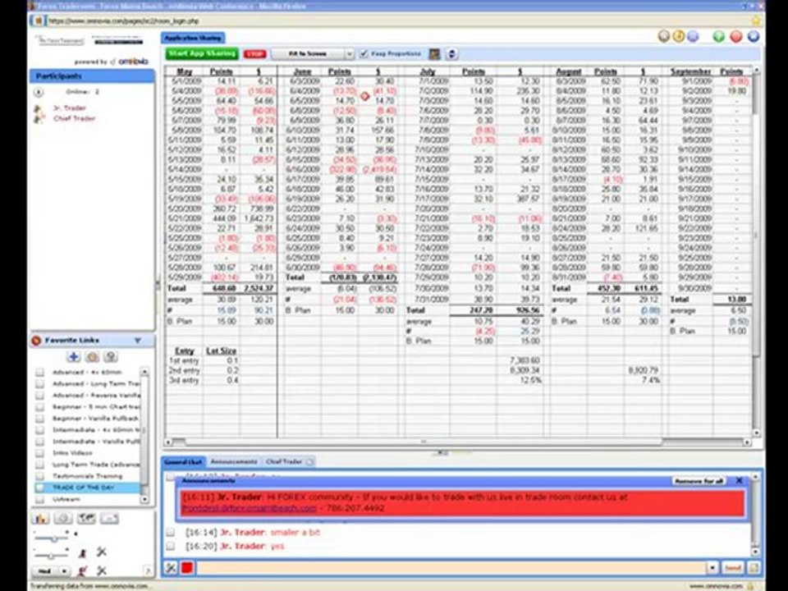Check the TRADE OF THE DAY checkbox

(39, 488)
